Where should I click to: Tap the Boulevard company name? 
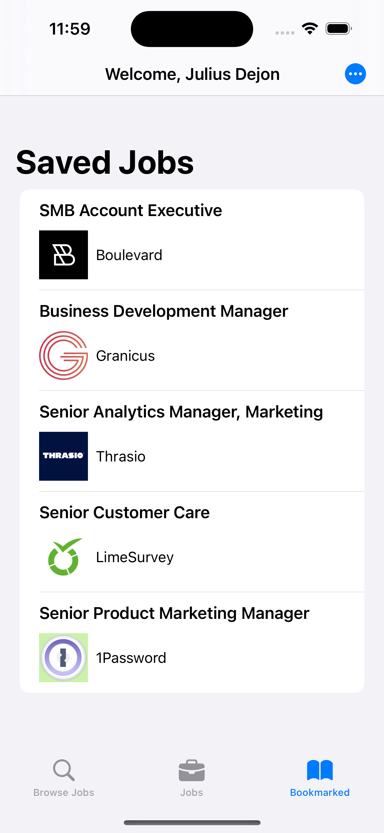(x=129, y=255)
